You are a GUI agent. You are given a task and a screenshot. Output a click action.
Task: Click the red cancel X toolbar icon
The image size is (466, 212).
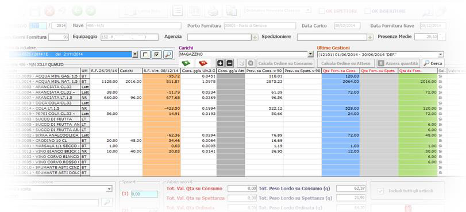point(49,11)
